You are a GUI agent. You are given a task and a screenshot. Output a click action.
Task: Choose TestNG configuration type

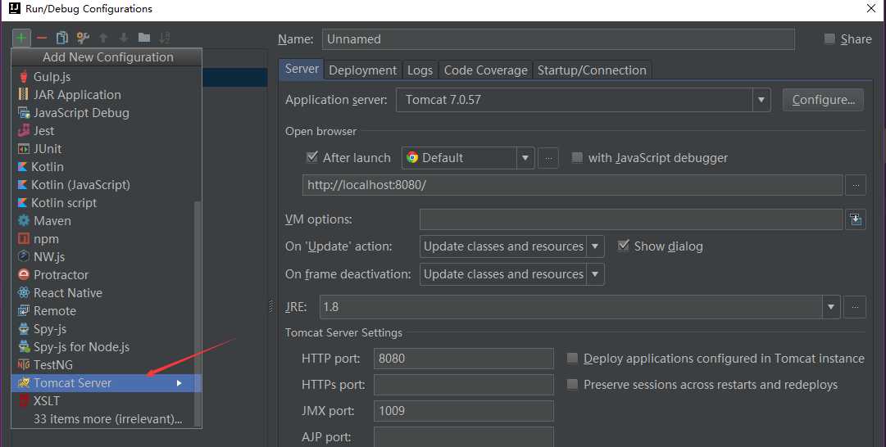point(107,365)
